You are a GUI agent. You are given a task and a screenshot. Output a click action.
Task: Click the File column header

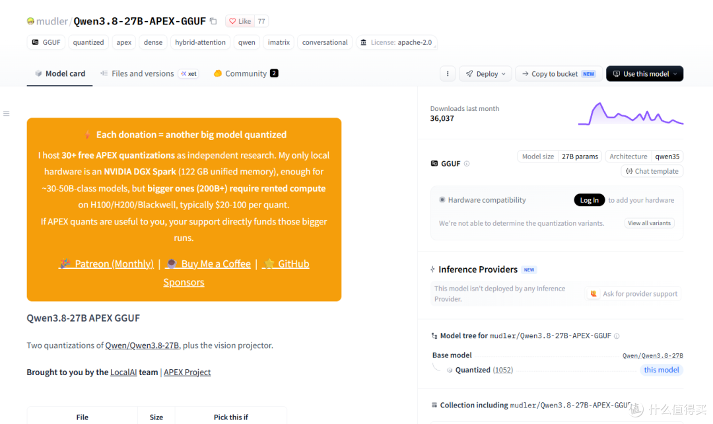point(83,417)
